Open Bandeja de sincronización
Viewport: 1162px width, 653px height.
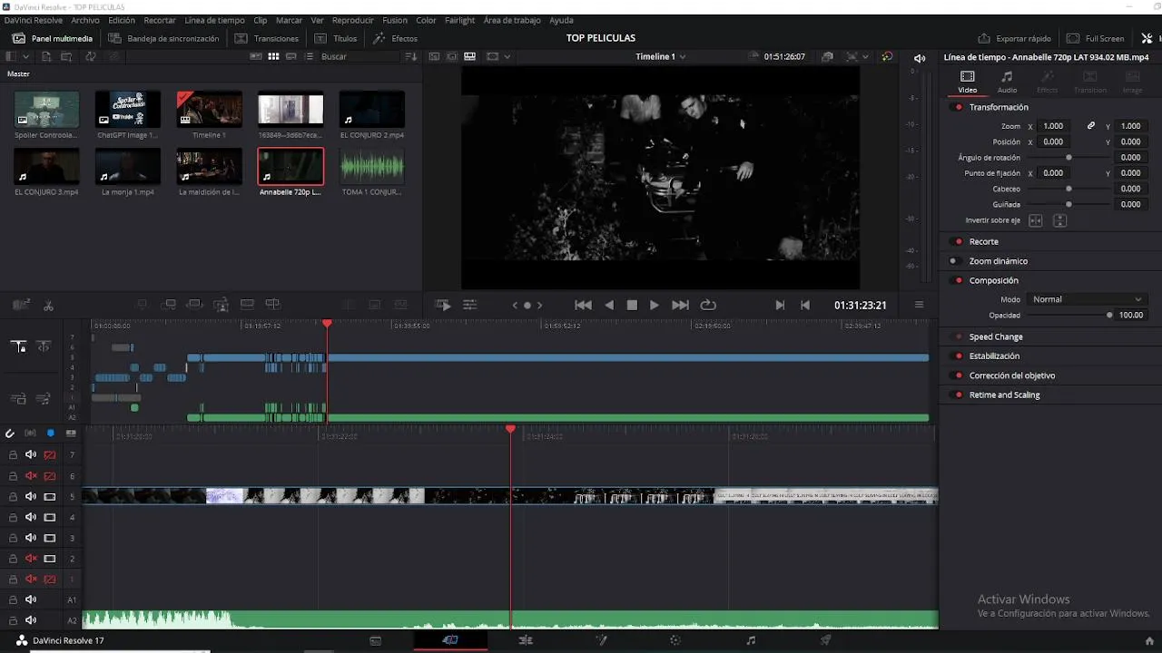point(163,38)
